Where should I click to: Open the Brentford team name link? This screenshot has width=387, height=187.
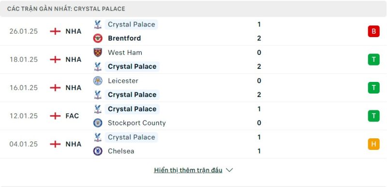(124, 38)
